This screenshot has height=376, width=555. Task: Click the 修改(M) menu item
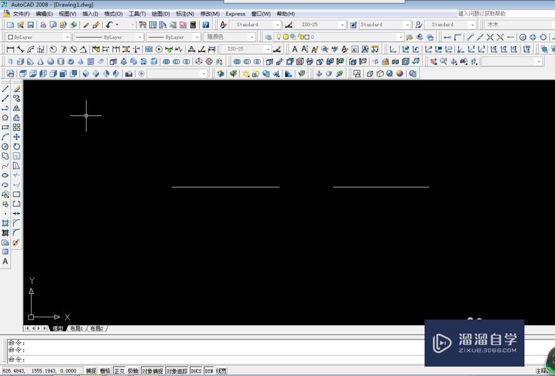pos(210,13)
